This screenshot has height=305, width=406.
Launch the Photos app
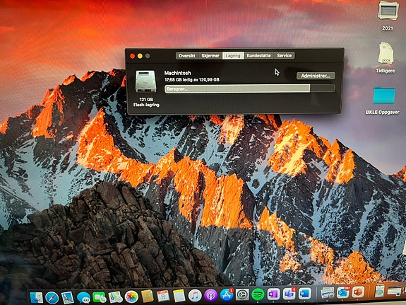pos(131,297)
